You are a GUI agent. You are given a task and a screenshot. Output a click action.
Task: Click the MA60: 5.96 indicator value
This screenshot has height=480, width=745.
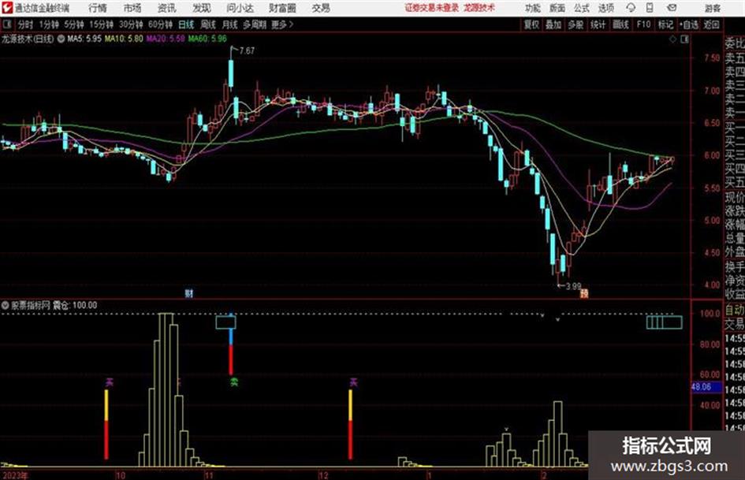point(207,39)
